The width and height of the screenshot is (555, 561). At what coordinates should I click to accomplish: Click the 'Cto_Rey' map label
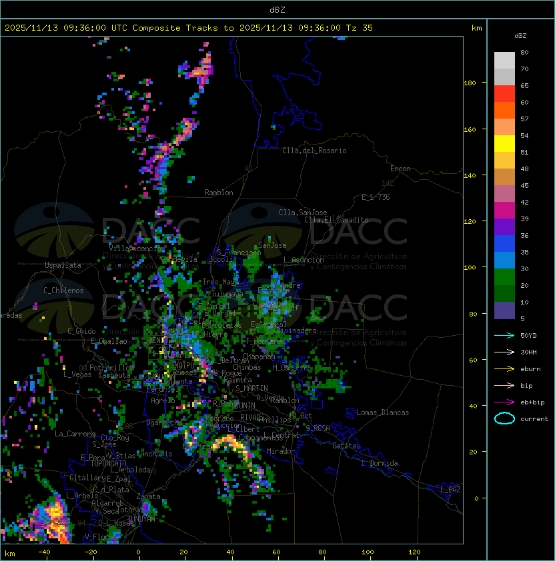pos(115,438)
